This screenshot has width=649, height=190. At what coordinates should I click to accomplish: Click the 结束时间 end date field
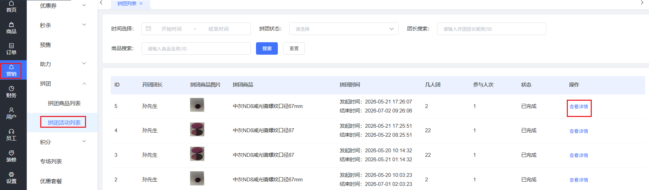pos(219,29)
